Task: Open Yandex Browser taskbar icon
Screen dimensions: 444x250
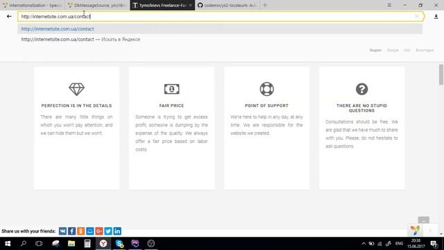Action: point(103,244)
